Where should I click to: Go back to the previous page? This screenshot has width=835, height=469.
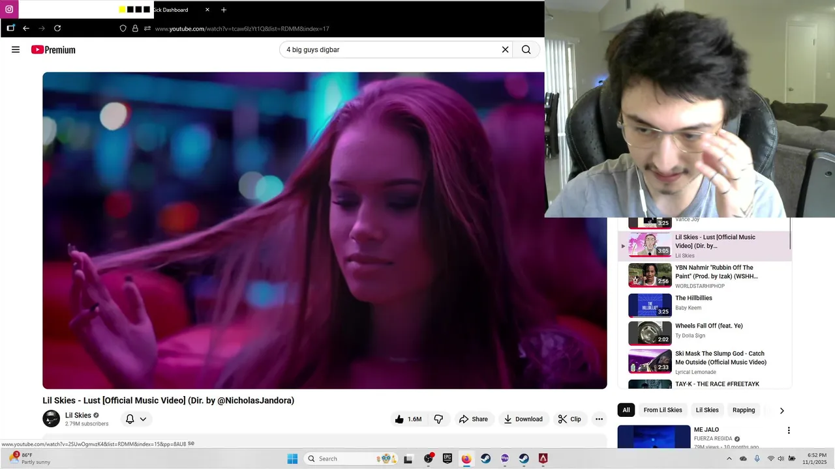click(26, 28)
